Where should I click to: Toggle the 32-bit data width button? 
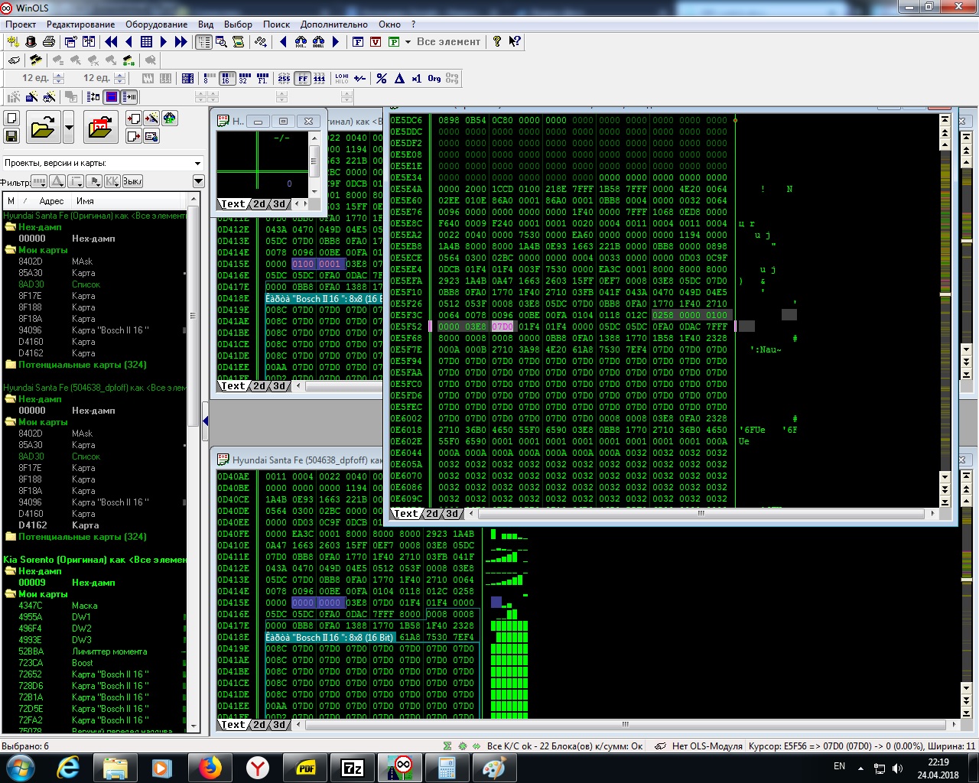click(243, 78)
